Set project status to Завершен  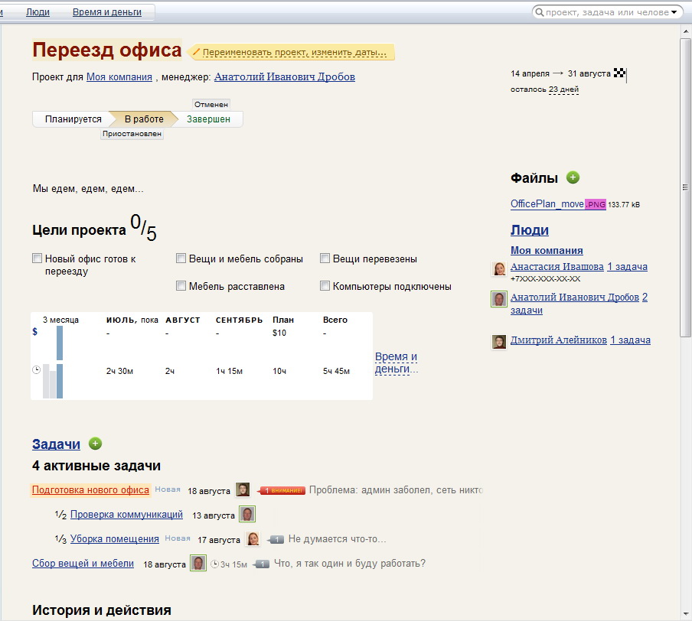pyautogui.click(x=208, y=119)
